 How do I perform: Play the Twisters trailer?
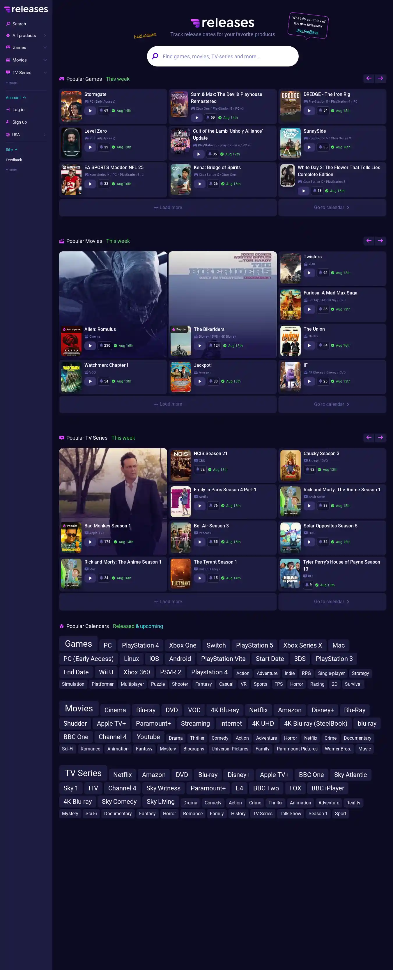pyautogui.click(x=309, y=273)
